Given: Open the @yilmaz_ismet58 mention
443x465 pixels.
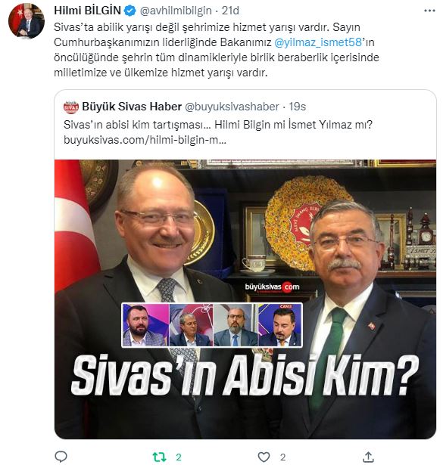Looking at the screenshot, I should [x=318, y=42].
